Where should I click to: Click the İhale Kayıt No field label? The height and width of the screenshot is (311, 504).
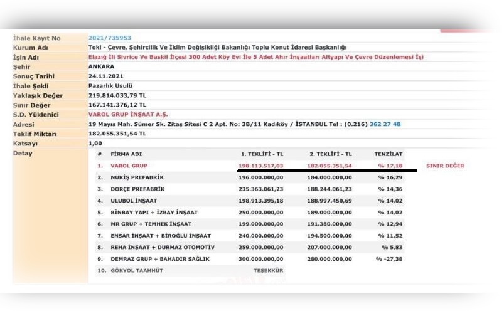tap(36, 38)
